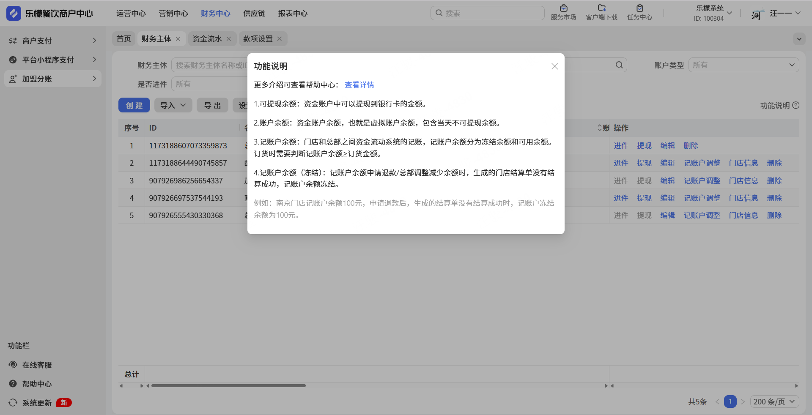Open the 营销中心 menu
The height and width of the screenshot is (415, 812).
[x=173, y=14]
